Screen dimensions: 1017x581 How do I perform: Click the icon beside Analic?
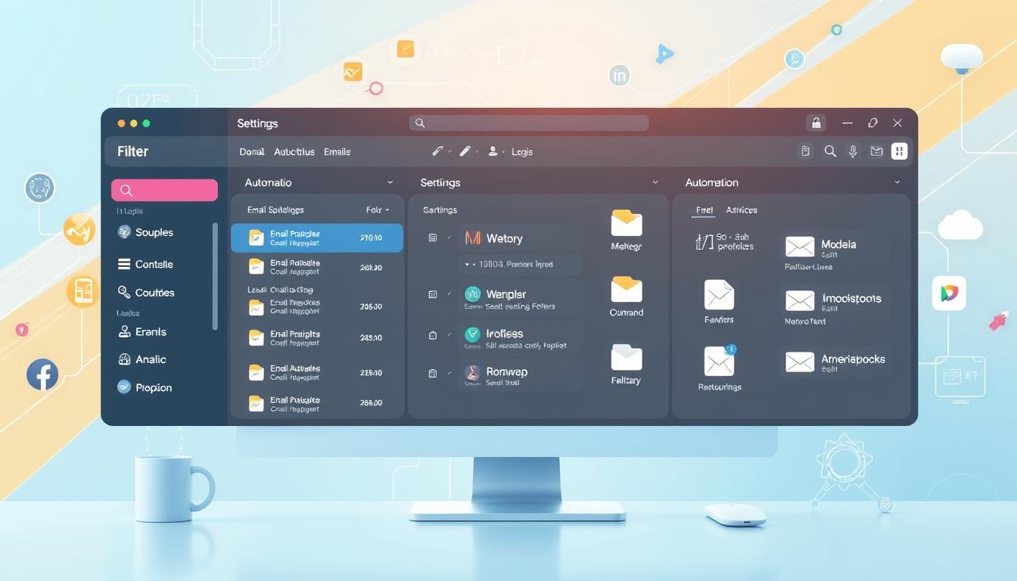pyautogui.click(x=124, y=359)
